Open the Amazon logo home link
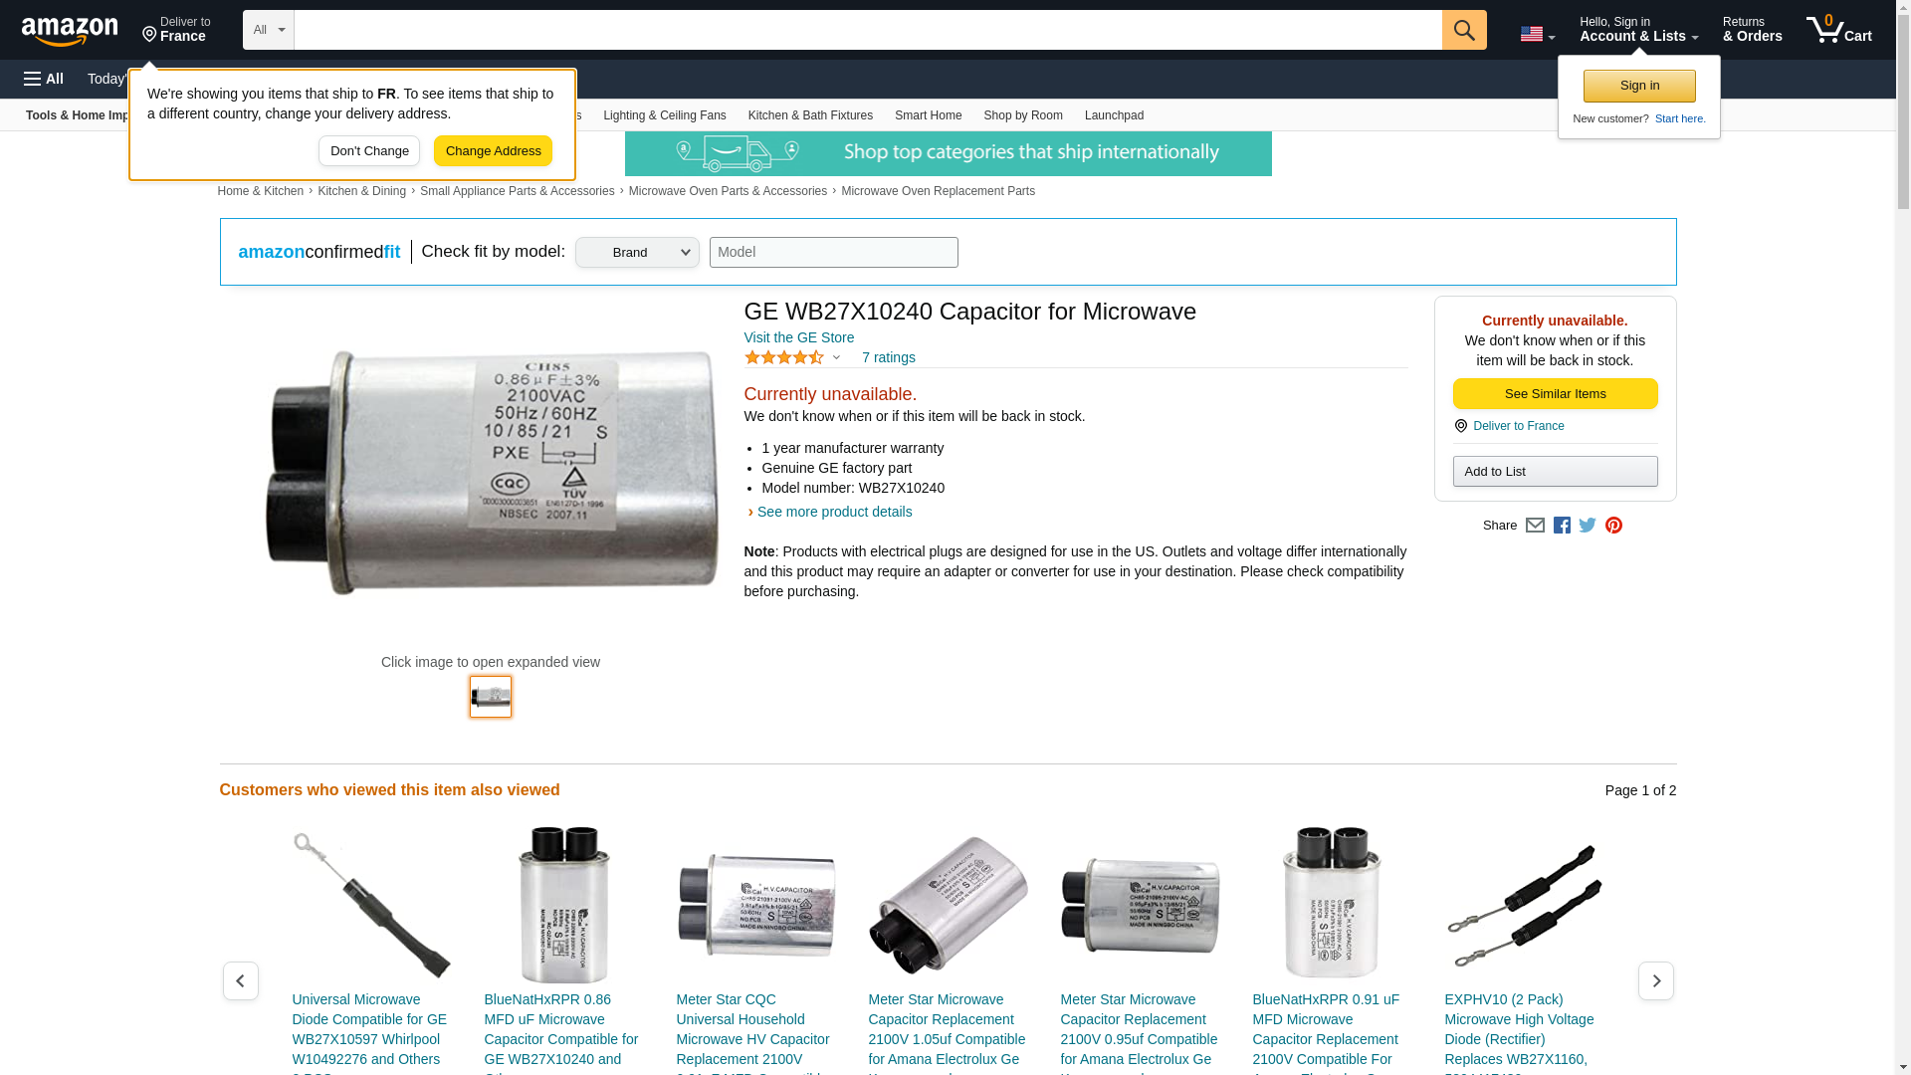1911x1075 pixels. coord(70,31)
